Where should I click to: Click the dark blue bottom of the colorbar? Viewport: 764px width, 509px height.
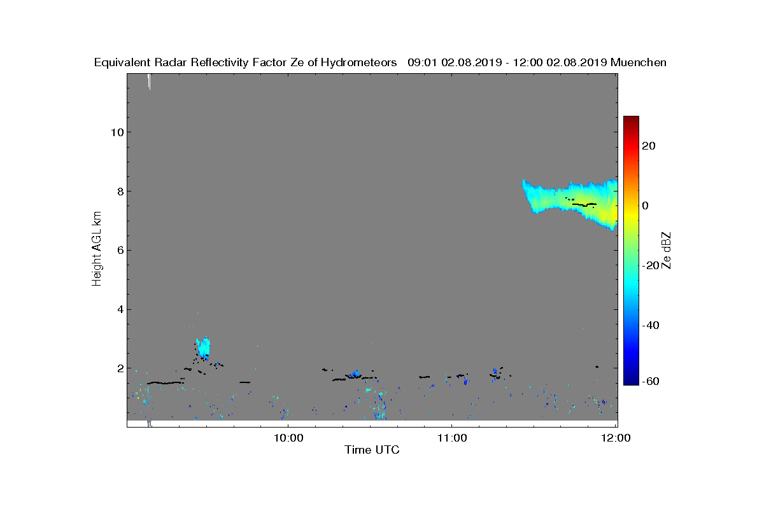click(631, 380)
